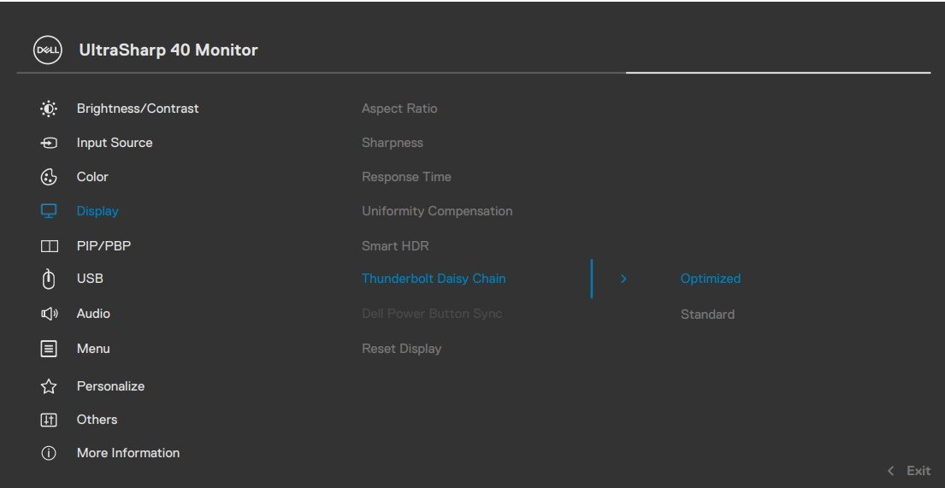Select the Input Source arrow icon

tap(49, 143)
